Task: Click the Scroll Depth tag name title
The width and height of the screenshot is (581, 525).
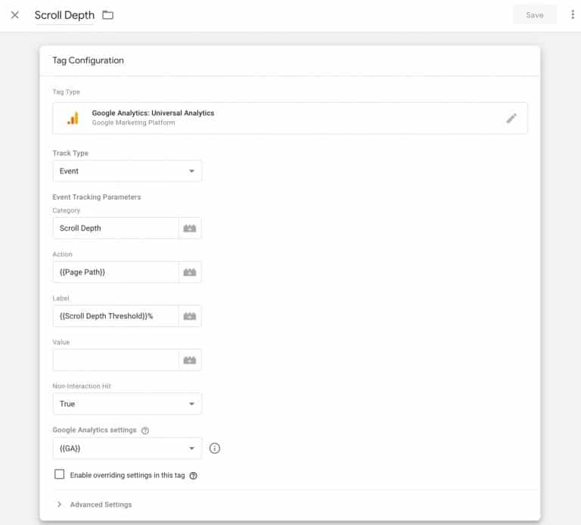Action: pyautogui.click(x=64, y=15)
